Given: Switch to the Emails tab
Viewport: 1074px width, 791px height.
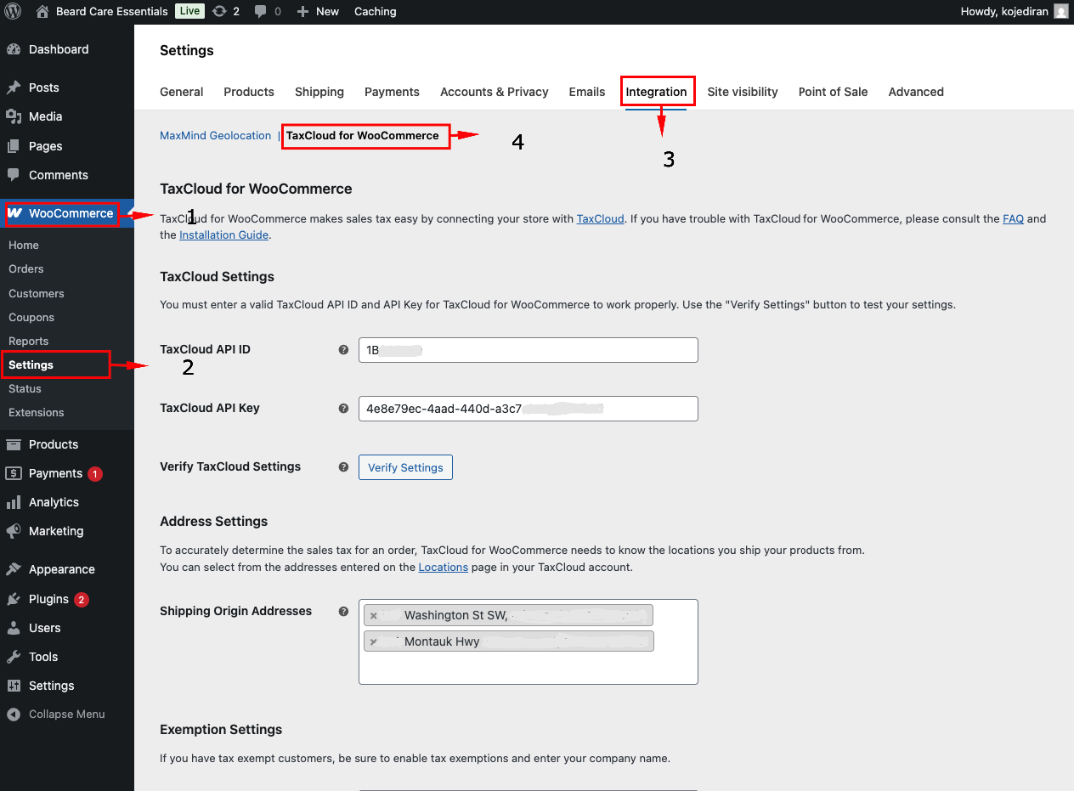Looking at the screenshot, I should click(587, 92).
